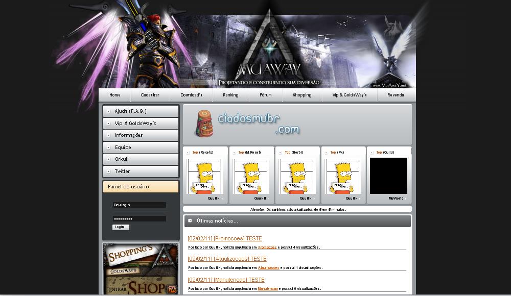Click the icon beside Top (M.Reset) header
The image size is (511, 296).
[234, 153]
